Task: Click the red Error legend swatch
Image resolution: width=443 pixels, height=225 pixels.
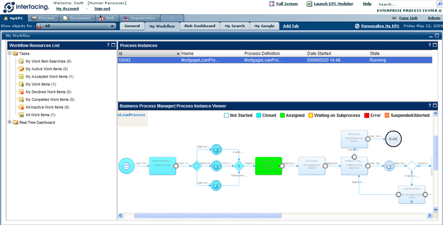Action: (367, 115)
